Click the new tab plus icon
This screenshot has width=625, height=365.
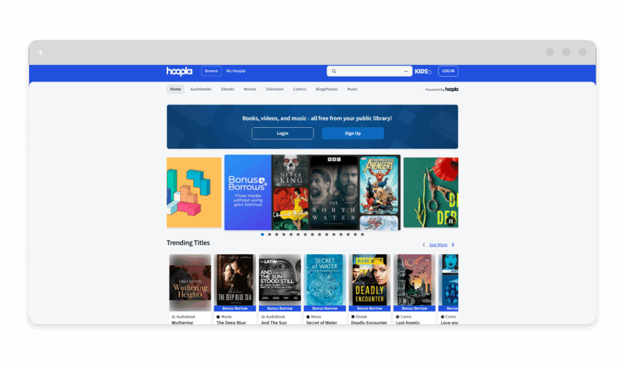click(41, 53)
